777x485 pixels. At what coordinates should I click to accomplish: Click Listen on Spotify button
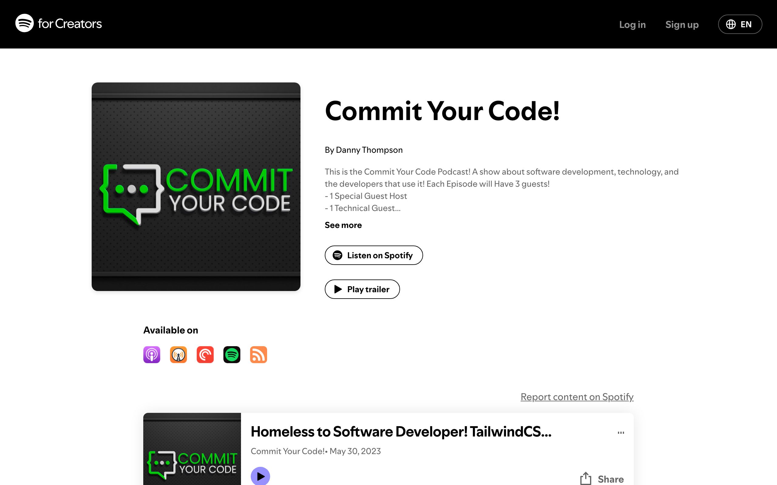(373, 255)
